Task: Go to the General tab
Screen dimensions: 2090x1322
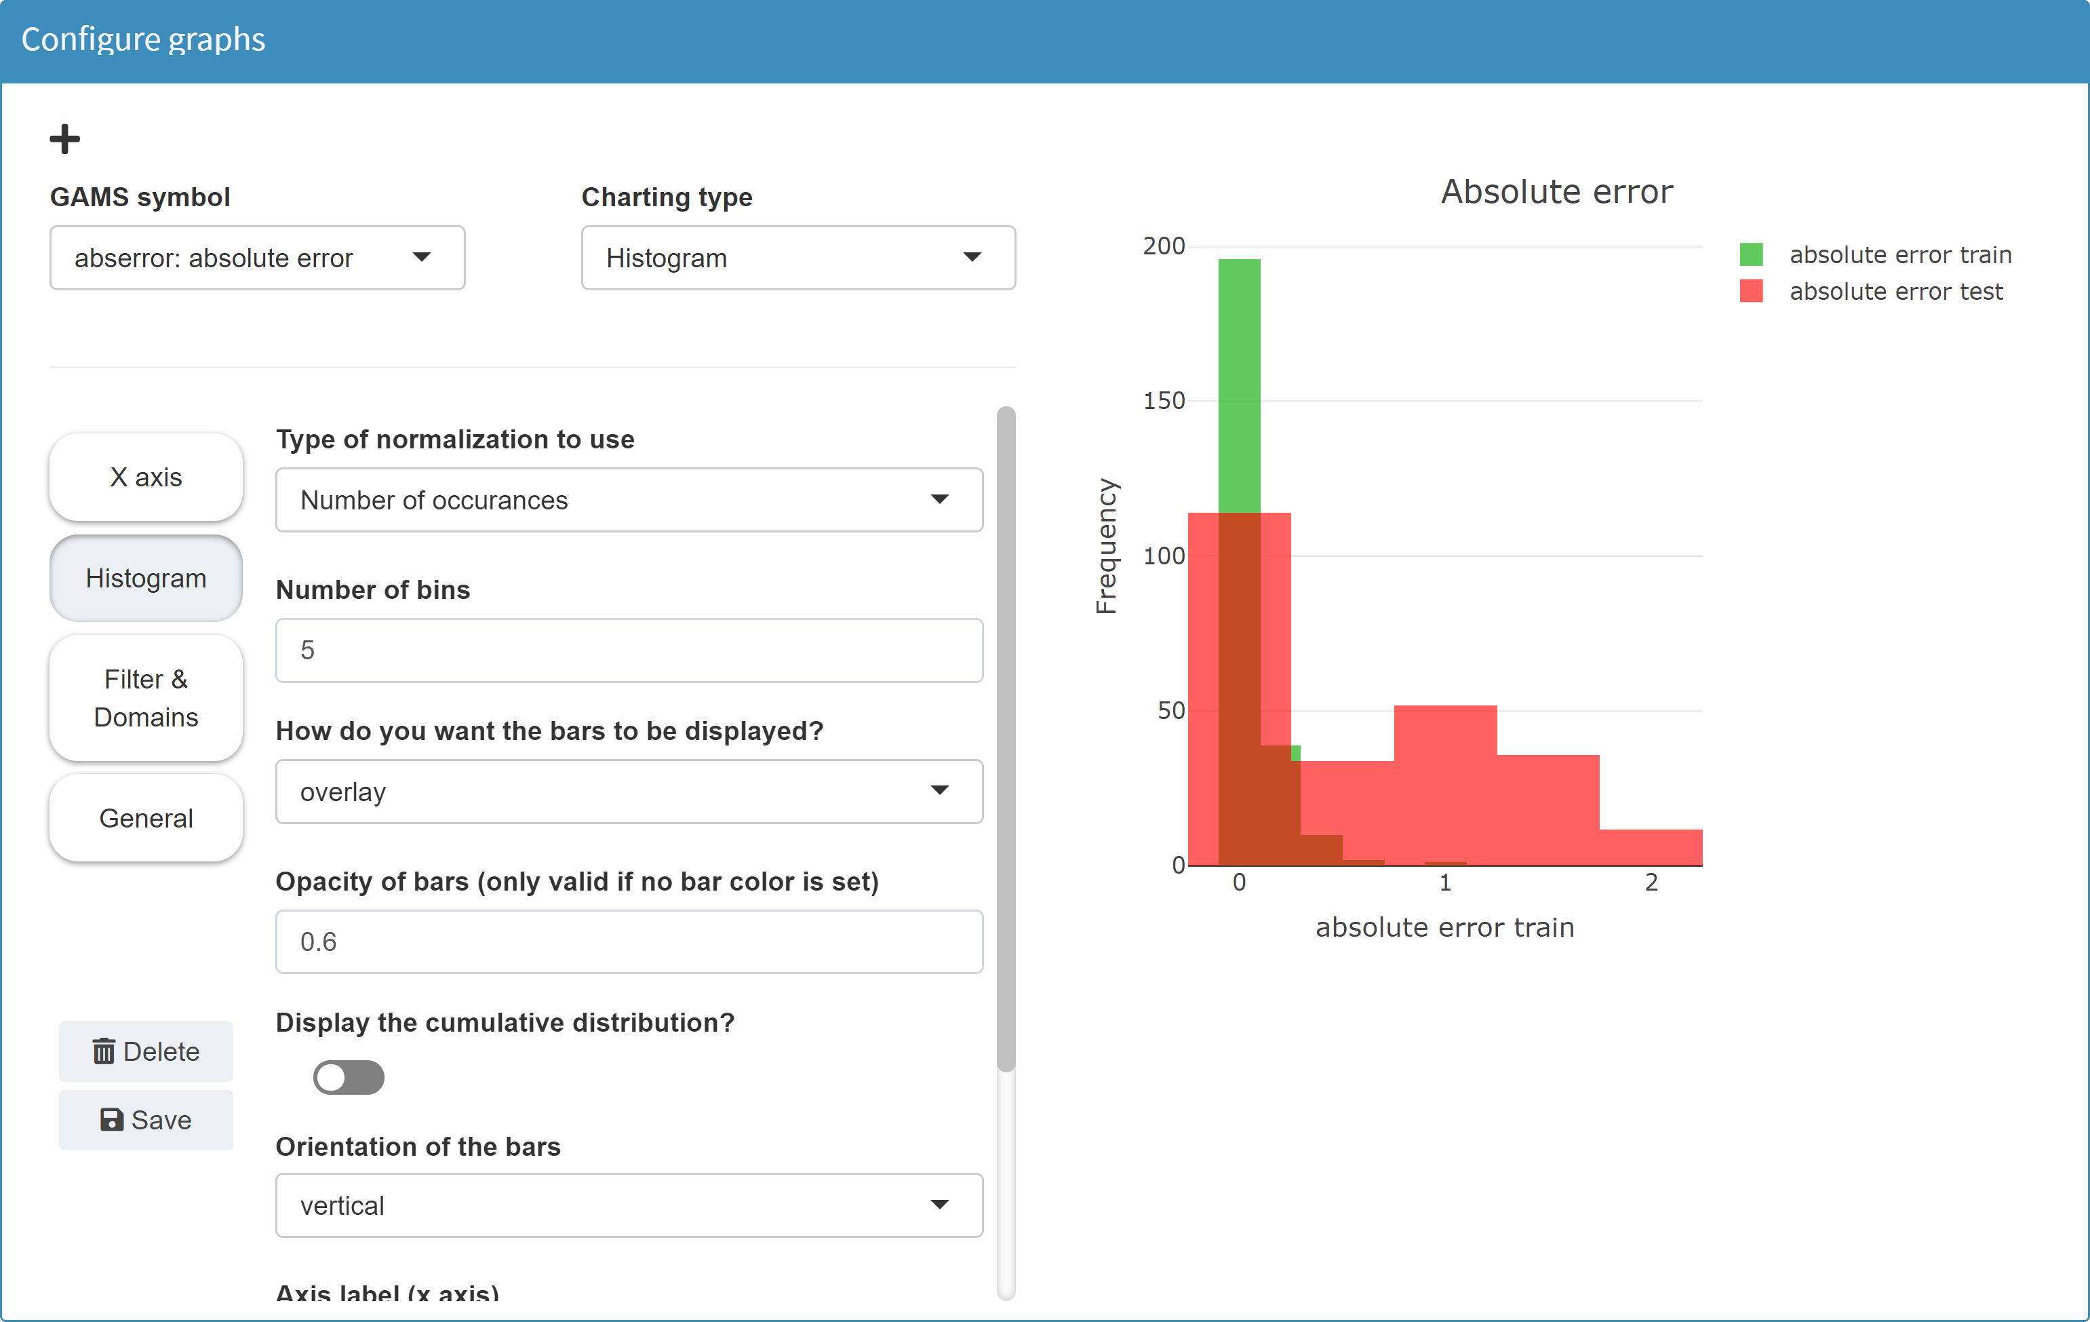Action: [146, 817]
